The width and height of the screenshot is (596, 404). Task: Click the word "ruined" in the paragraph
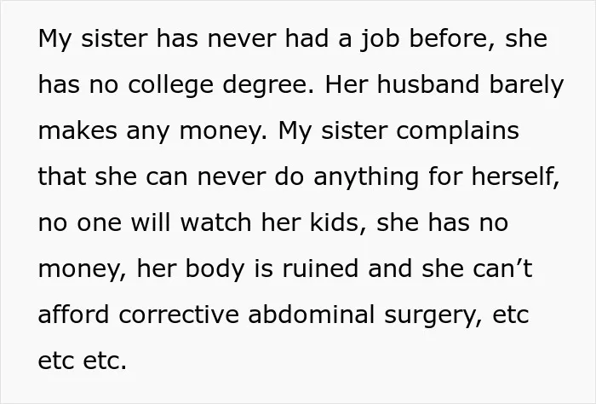[320, 268]
